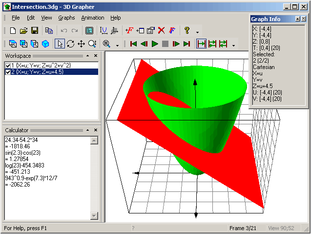Open the File menu
This screenshot has height=234, width=311.
click(16, 18)
